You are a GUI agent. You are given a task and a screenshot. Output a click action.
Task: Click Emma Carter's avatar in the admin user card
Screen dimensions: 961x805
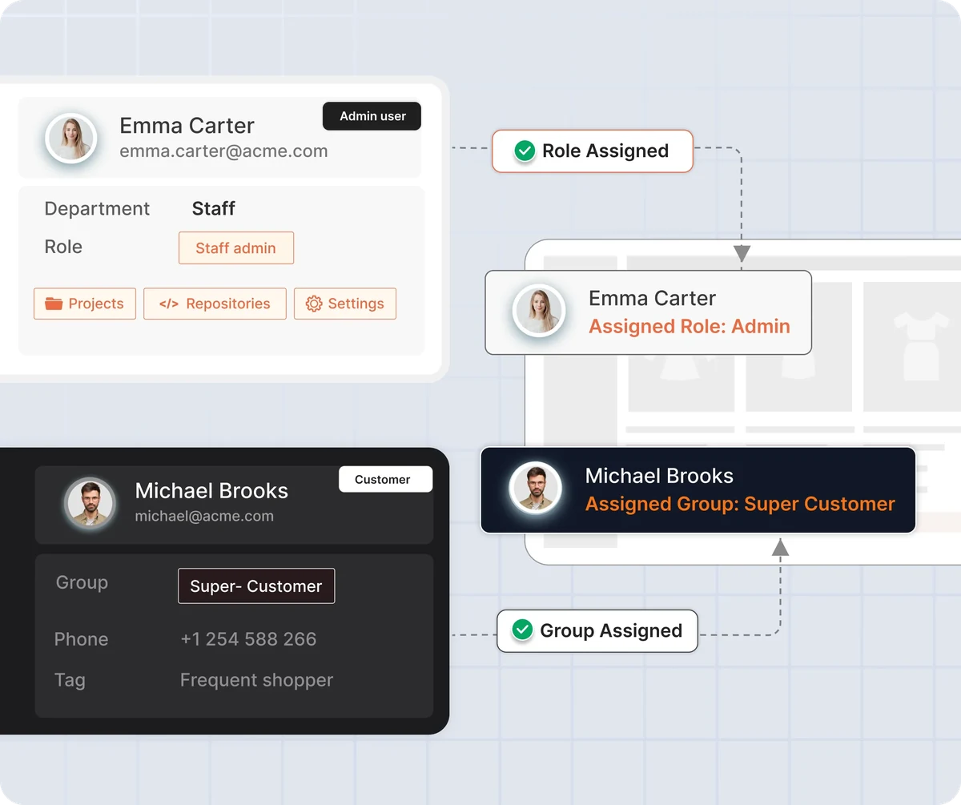[x=71, y=139]
